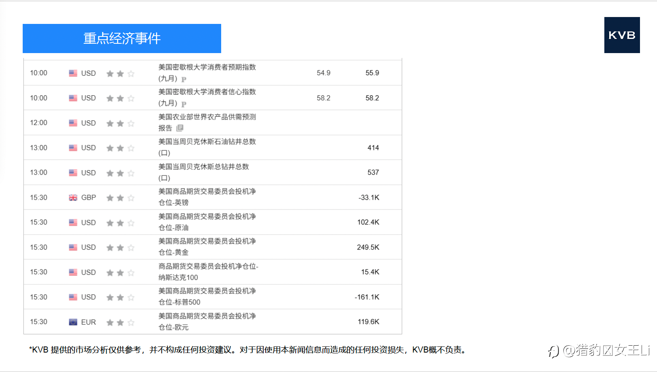Click the US flag in the 12:00 row
Screen dimensions: 657x372
[x=73, y=123]
